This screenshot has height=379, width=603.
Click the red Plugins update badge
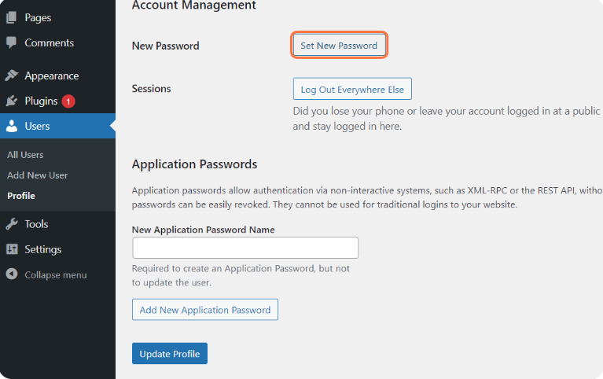click(68, 101)
